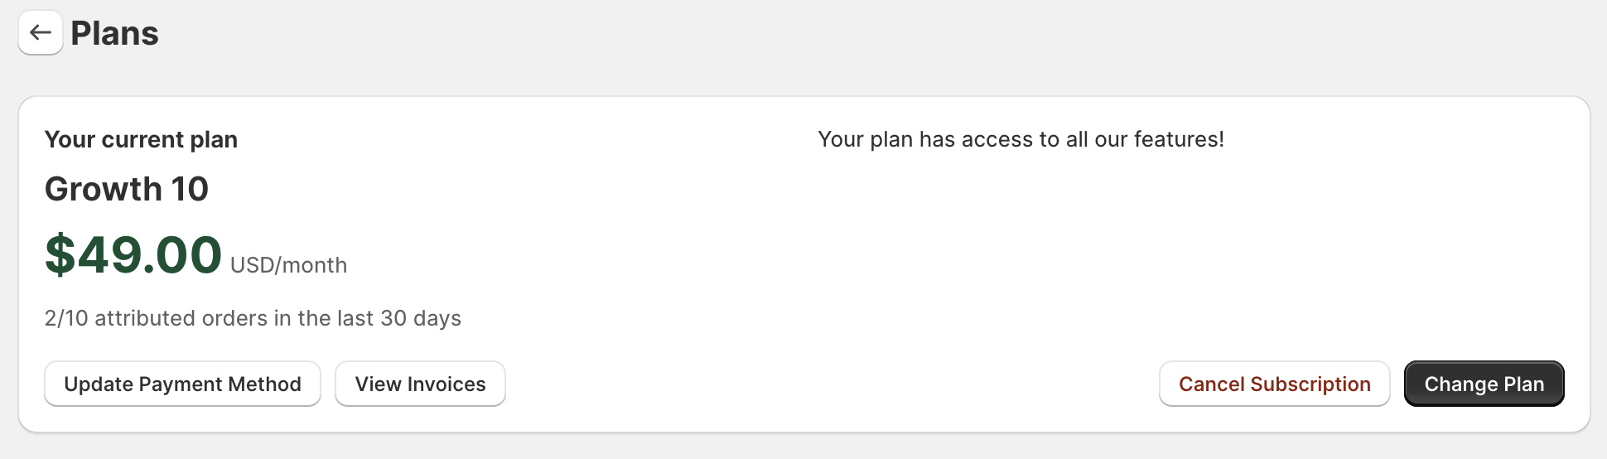This screenshot has width=1607, height=459.
Task: Click 'Your plan has access' message
Action: (1021, 139)
